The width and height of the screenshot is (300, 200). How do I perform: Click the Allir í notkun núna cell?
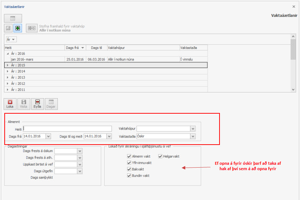coord(143,59)
